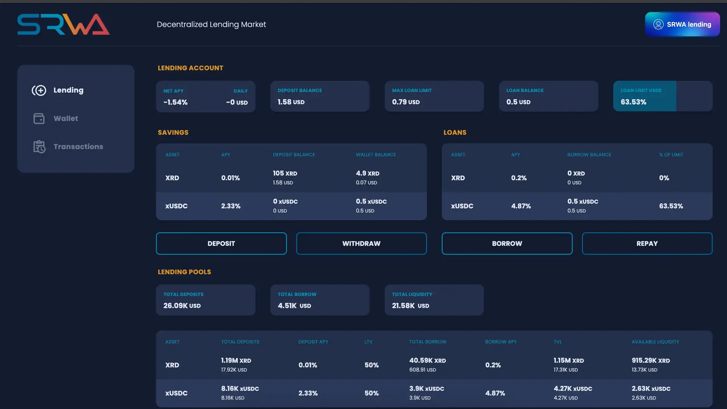Select the xUSDC row in Savings table
The image size is (727, 409).
(x=291, y=206)
